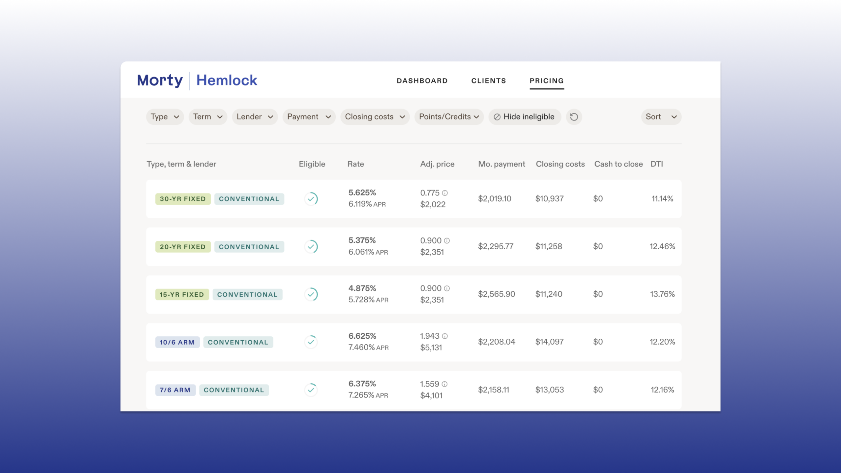The height and width of the screenshot is (473, 841).
Task: Click info icon beside 0.900 in 20-YR row
Action: tap(447, 240)
